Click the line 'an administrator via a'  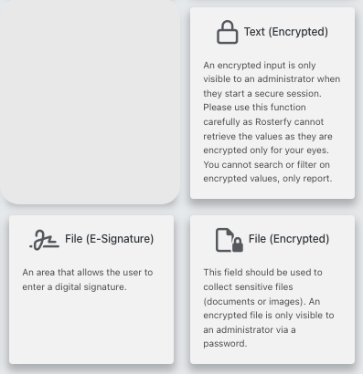(x=250, y=329)
